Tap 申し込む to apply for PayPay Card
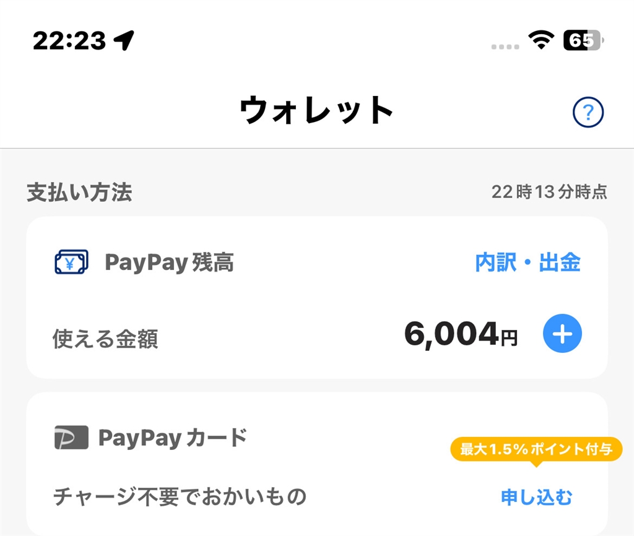 536,497
